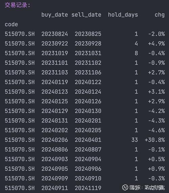169x193 pixels.
Task: Click the Xueqiu snowball logo watermark
Action: [125, 188]
